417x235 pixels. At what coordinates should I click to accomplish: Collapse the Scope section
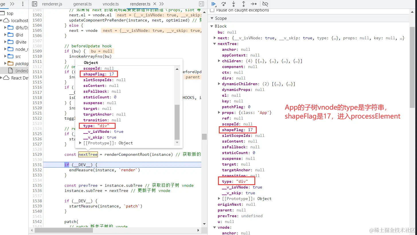pyautogui.click(x=212, y=18)
